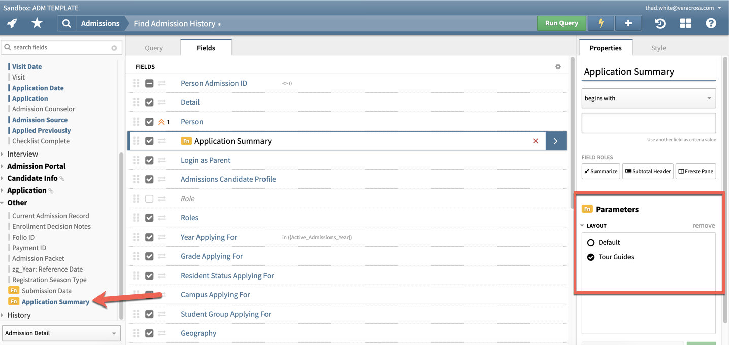Expand the Candidate Info sidebar section

pos(32,178)
